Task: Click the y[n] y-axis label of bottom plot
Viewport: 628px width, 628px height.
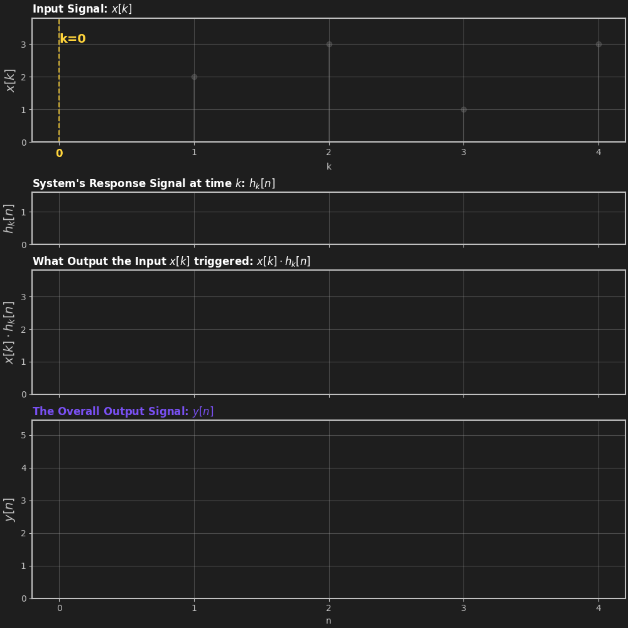Action: point(9,509)
